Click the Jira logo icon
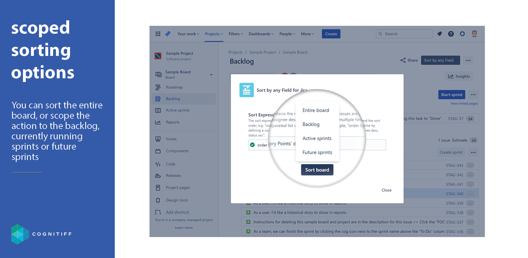Screen dimensions: 528x258 coord(168,34)
